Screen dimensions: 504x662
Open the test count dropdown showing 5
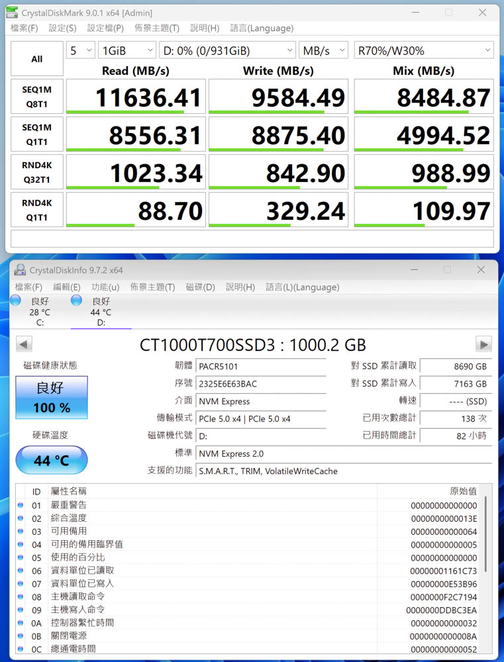point(80,50)
